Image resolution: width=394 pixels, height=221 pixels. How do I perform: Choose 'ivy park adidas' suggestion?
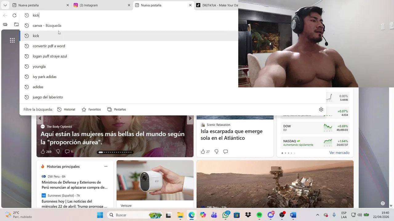pyautogui.click(x=129, y=77)
